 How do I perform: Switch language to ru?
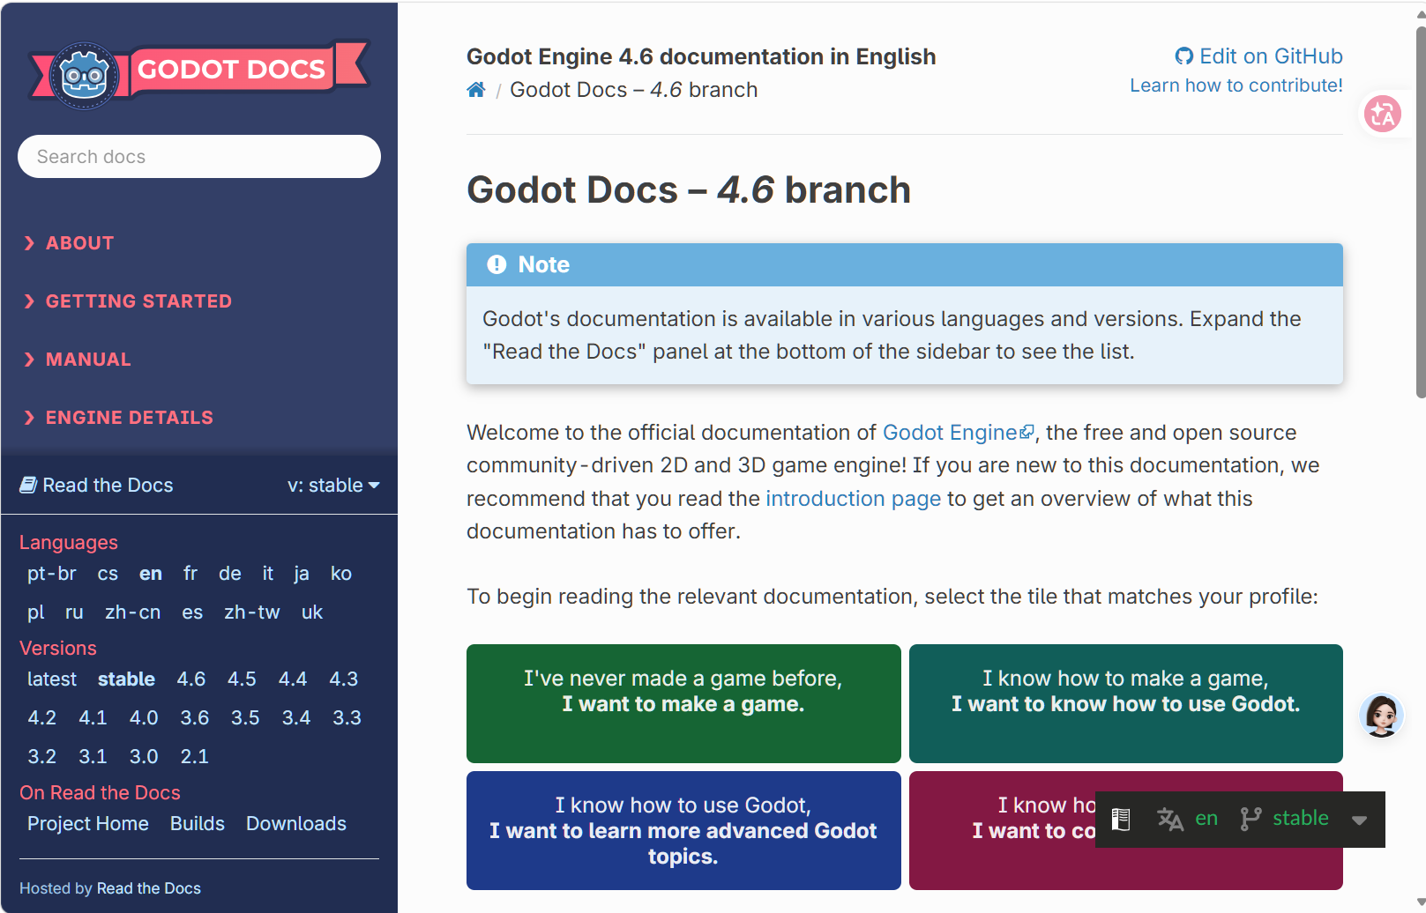click(74, 612)
